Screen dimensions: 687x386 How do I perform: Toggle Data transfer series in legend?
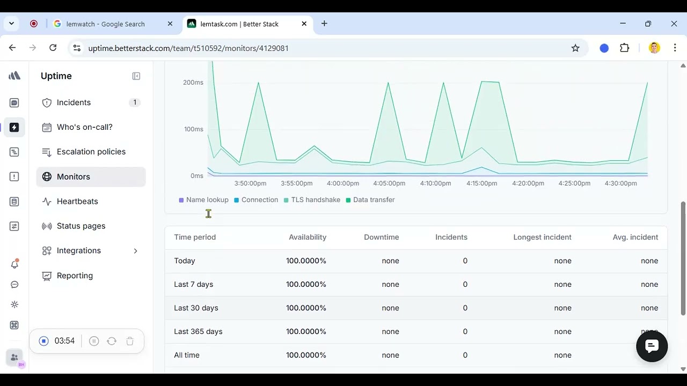point(370,200)
